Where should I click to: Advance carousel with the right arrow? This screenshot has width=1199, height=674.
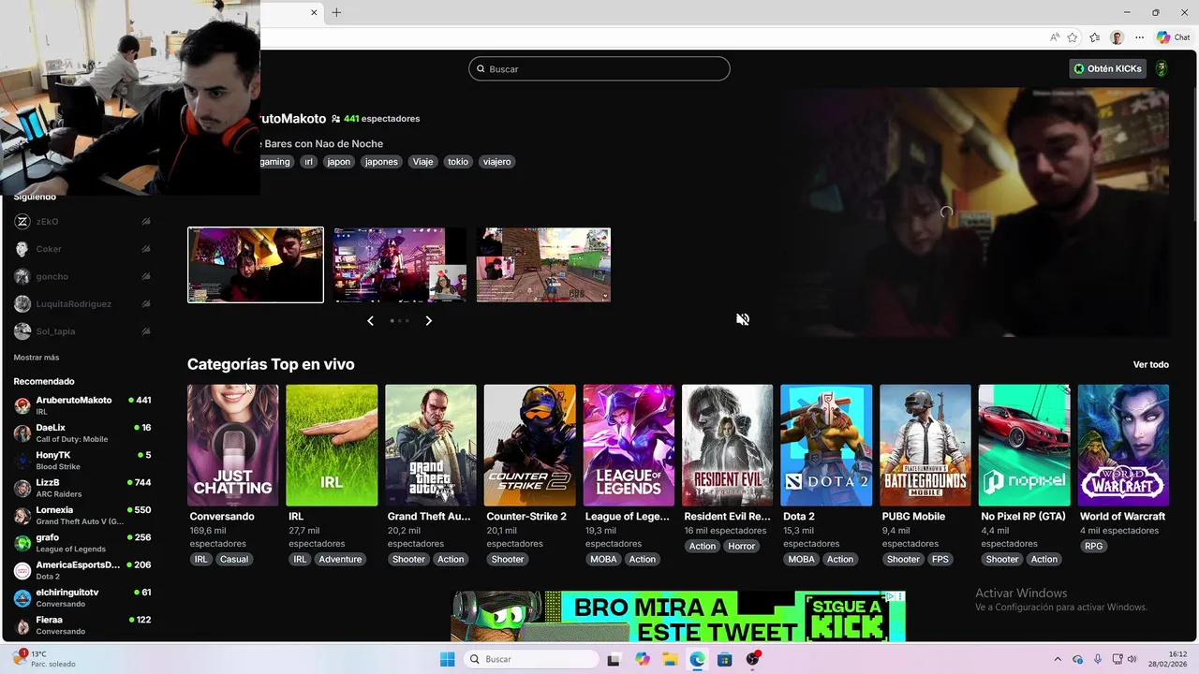point(429,320)
